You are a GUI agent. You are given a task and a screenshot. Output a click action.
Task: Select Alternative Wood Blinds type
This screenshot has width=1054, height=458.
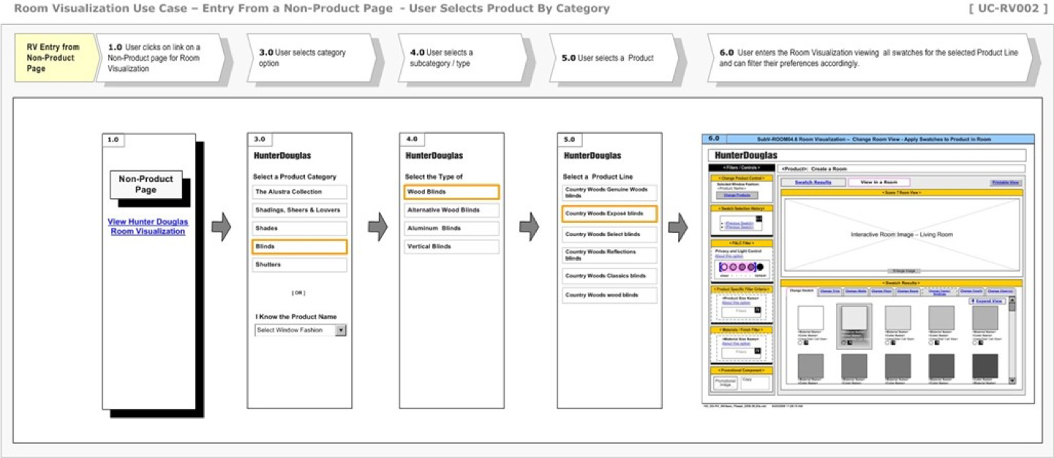point(451,210)
